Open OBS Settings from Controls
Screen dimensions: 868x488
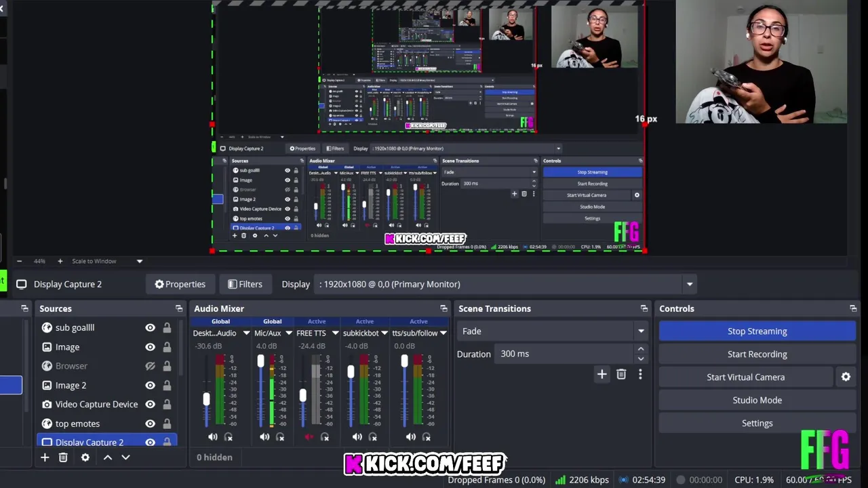[x=757, y=424]
